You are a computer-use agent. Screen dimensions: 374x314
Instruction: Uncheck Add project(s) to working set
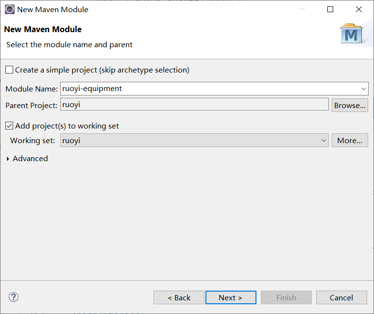tap(9, 126)
